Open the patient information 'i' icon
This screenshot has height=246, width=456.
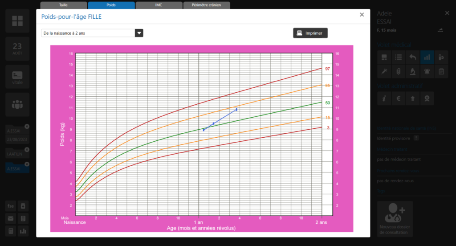pyautogui.click(x=384, y=98)
